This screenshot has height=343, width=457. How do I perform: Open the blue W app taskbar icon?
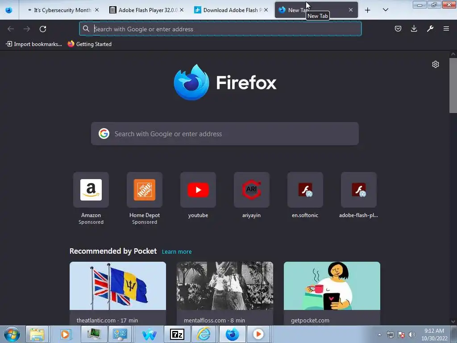click(x=149, y=334)
